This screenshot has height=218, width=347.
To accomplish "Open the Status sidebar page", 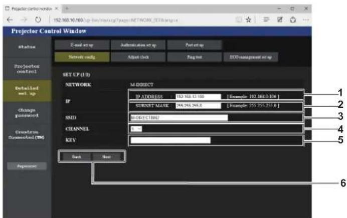I will click(27, 47).
